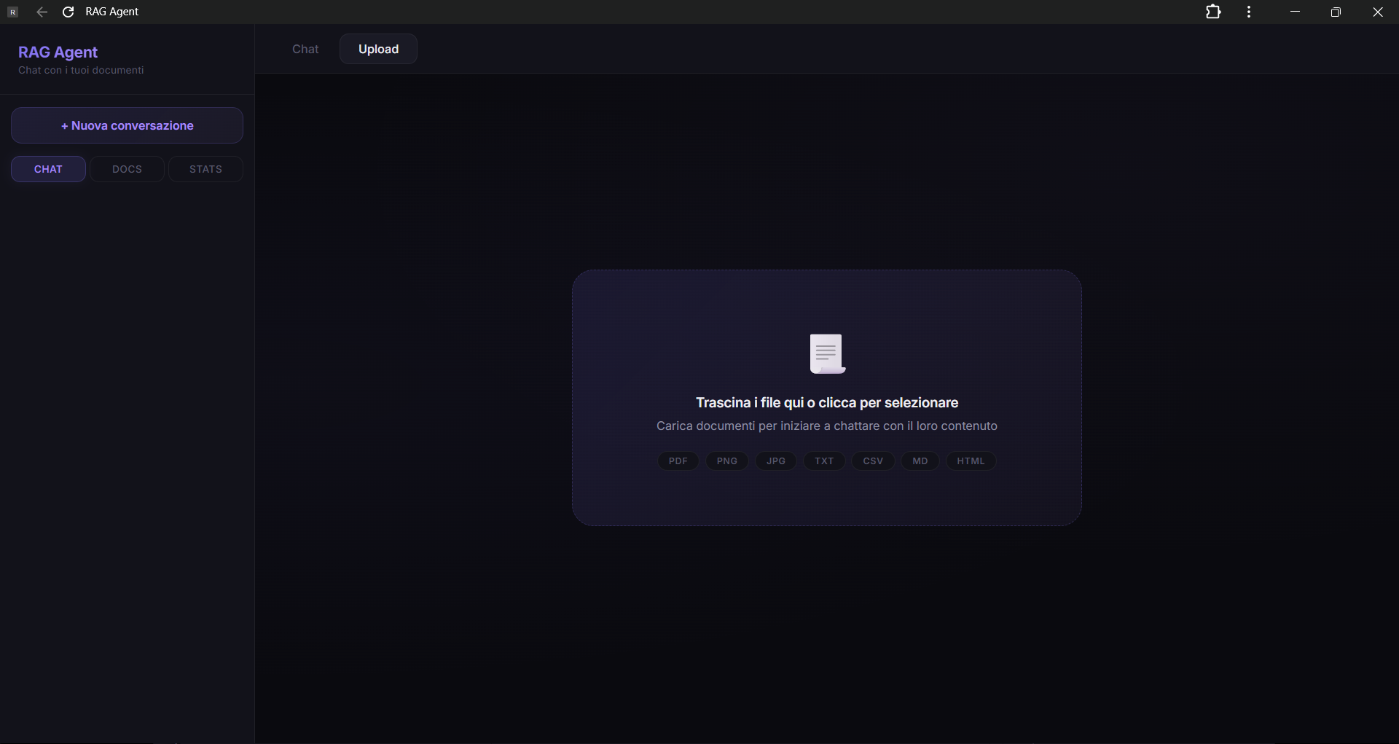This screenshot has width=1399, height=744.
Task: Click the document icon in upload area
Action: (x=827, y=353)
